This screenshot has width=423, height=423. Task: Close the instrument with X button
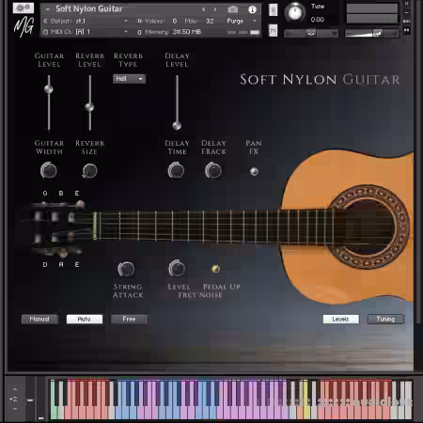[407, 4]
